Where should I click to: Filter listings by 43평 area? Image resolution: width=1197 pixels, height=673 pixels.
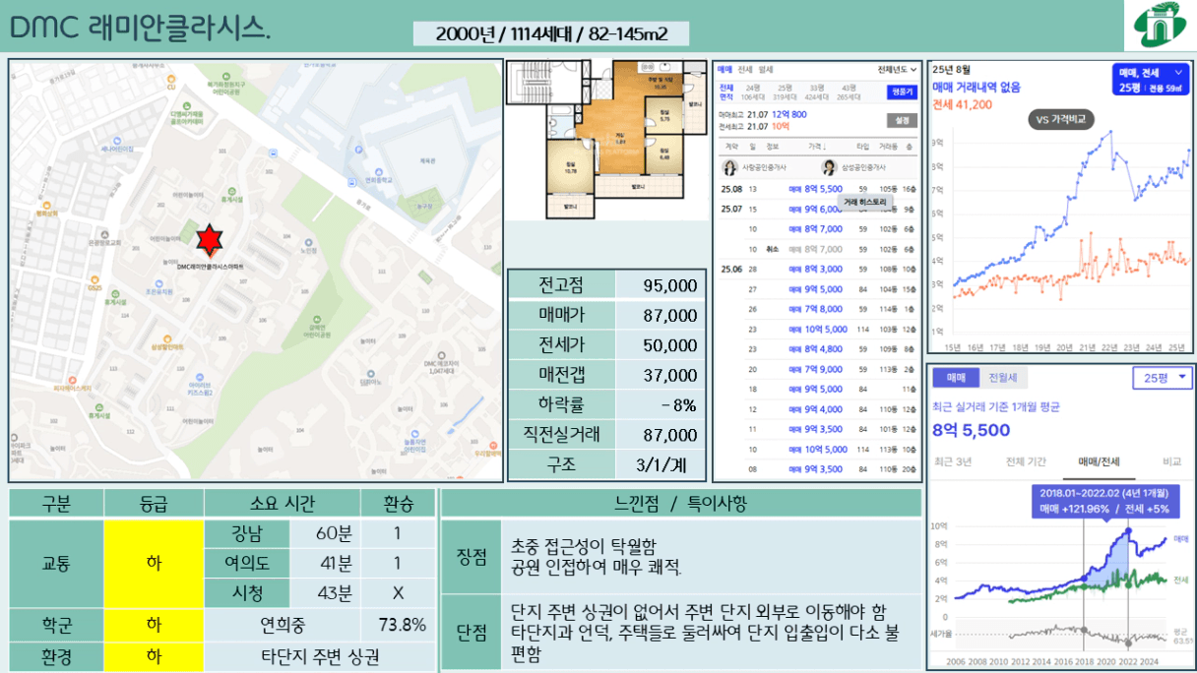[x=848, y=92]
